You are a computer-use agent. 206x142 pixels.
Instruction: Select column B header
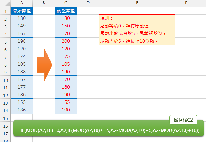coord(44,3)
